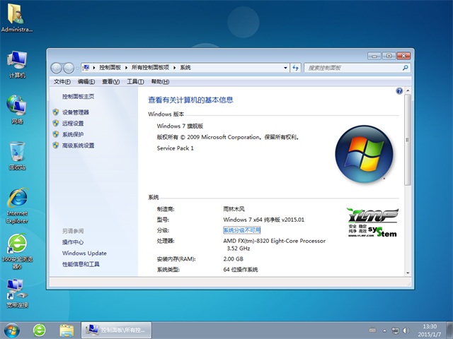
Task: Open the Internet Explorer desktop icon
Action: (17, 202)
